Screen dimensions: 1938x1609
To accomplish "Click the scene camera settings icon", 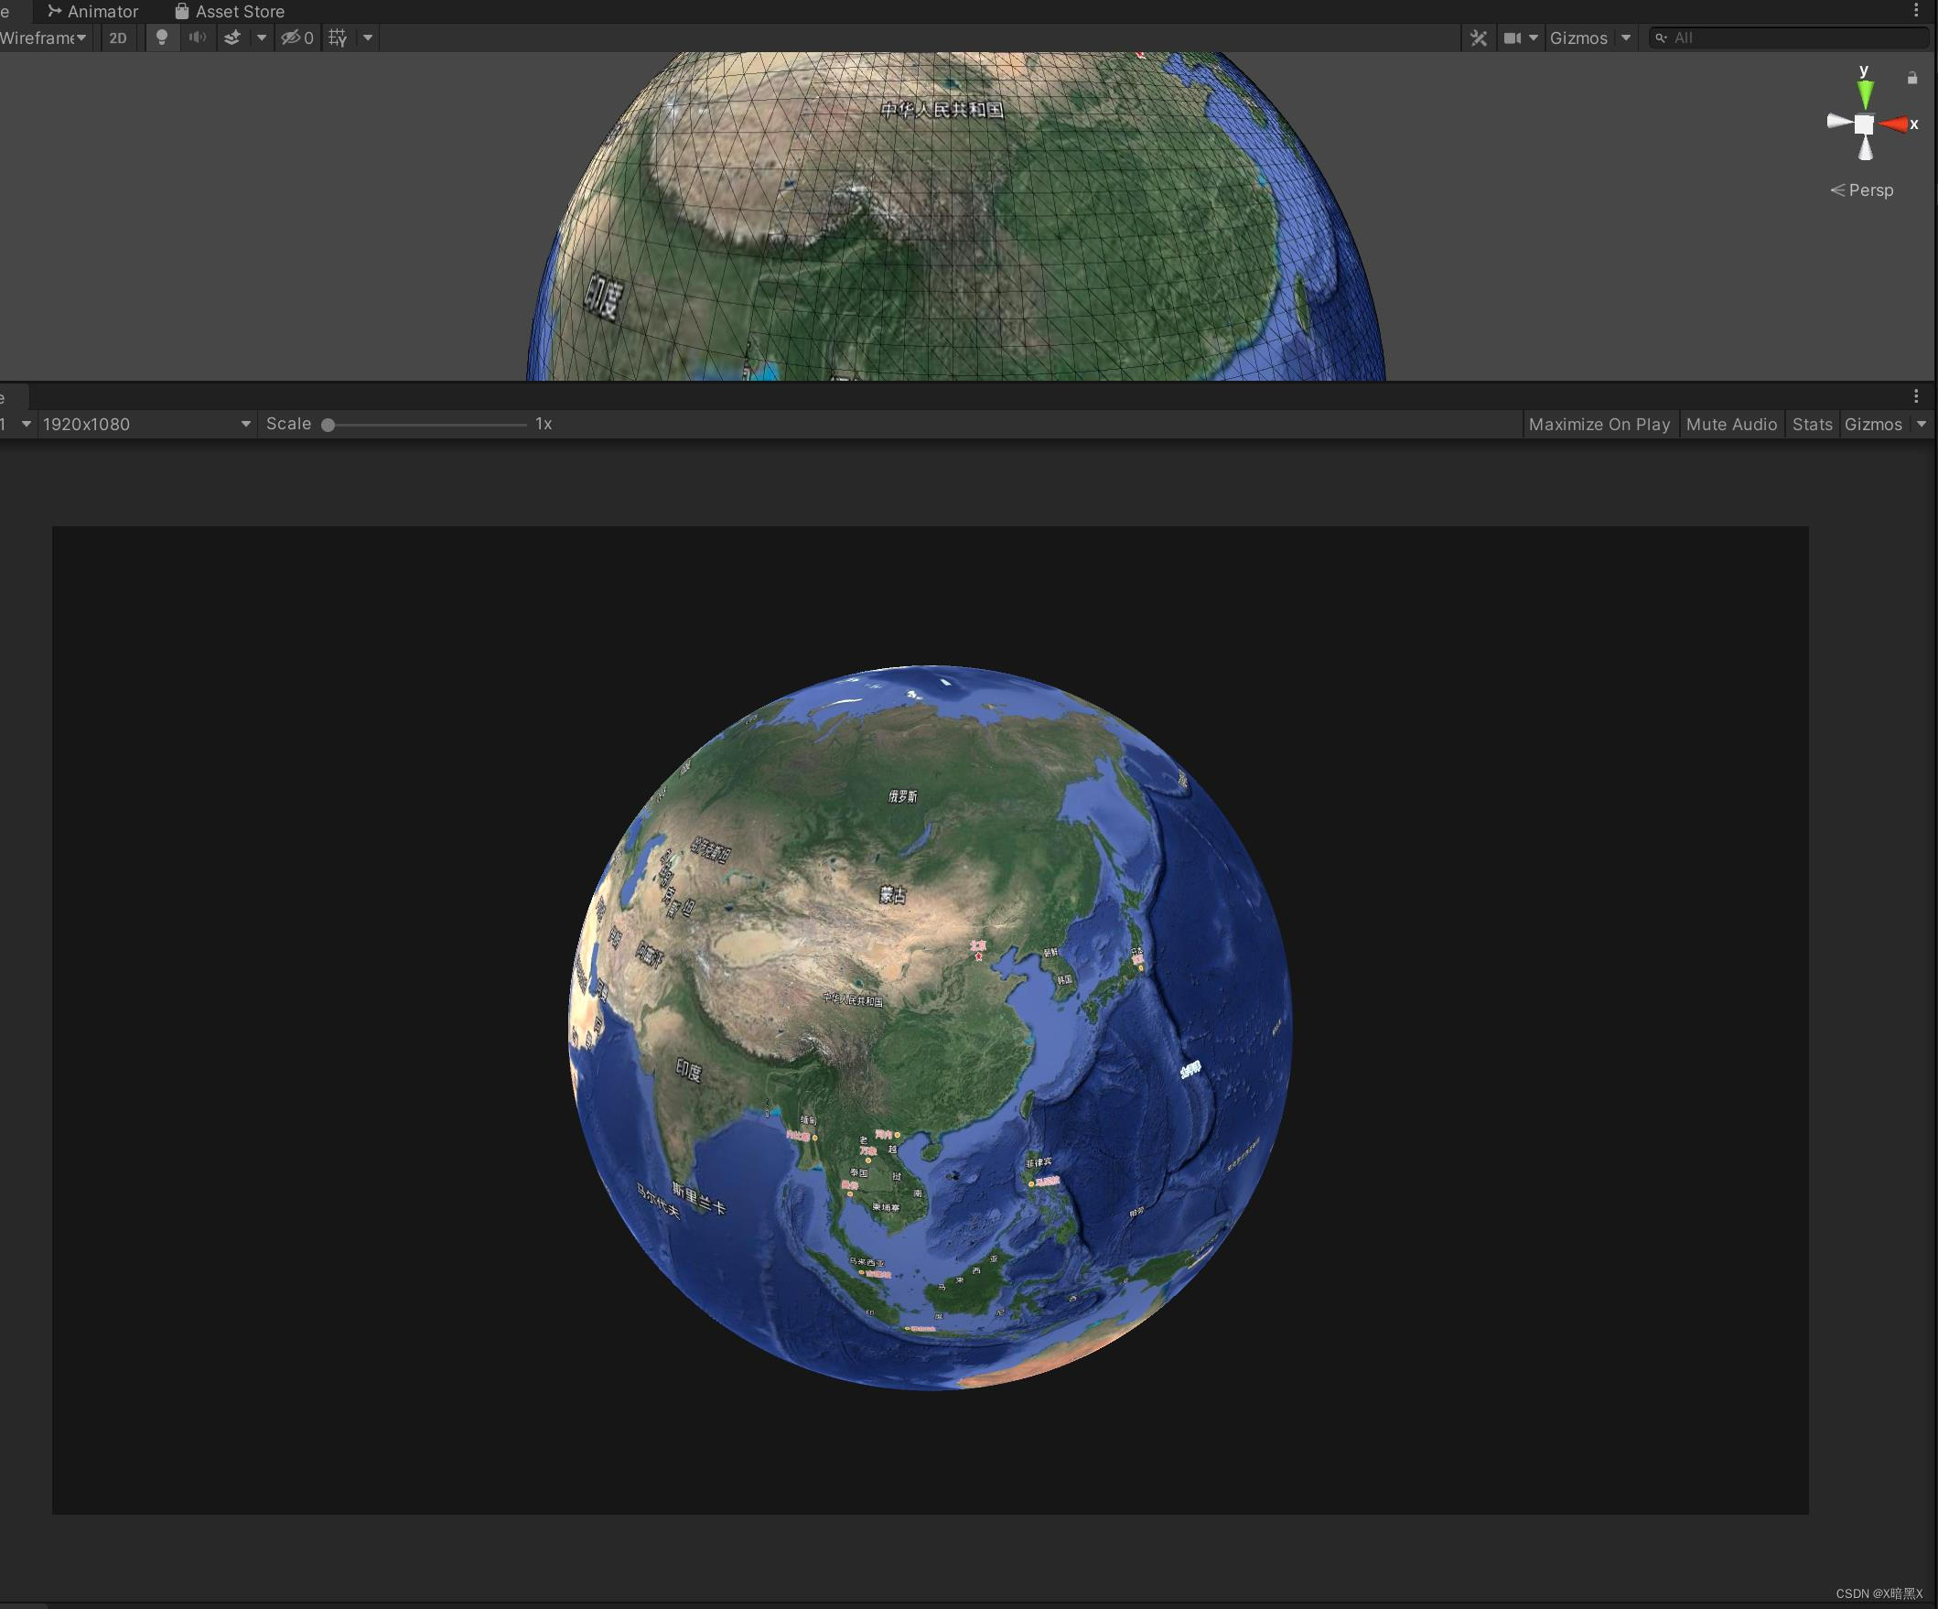I will [x=1513, y=38].
